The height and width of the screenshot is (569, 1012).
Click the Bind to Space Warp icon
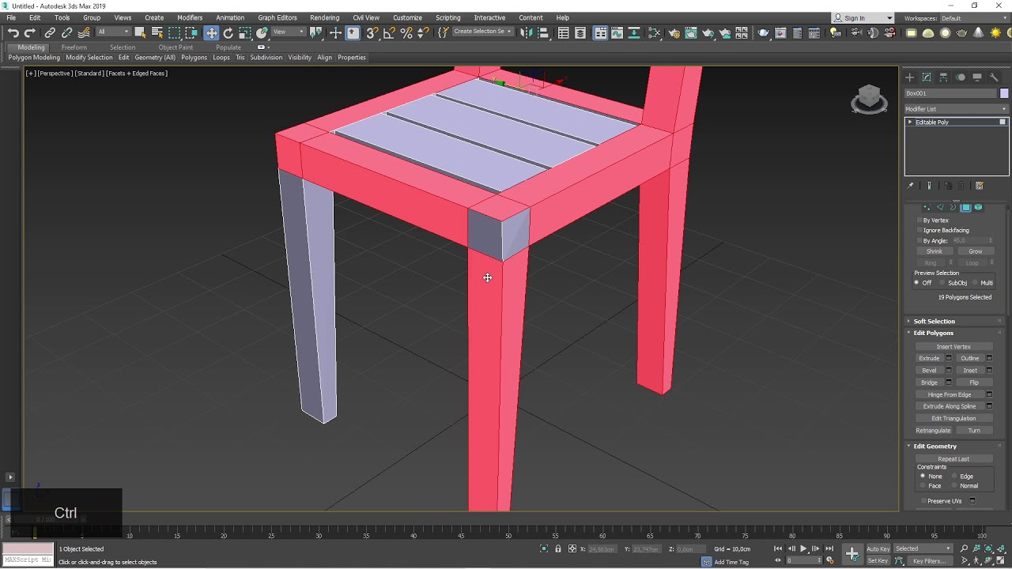84,32
